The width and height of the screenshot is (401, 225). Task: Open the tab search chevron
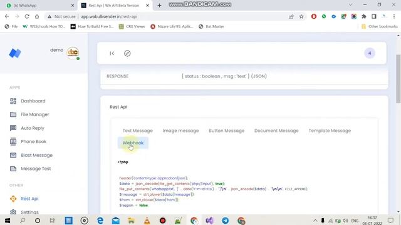(351, 4)
